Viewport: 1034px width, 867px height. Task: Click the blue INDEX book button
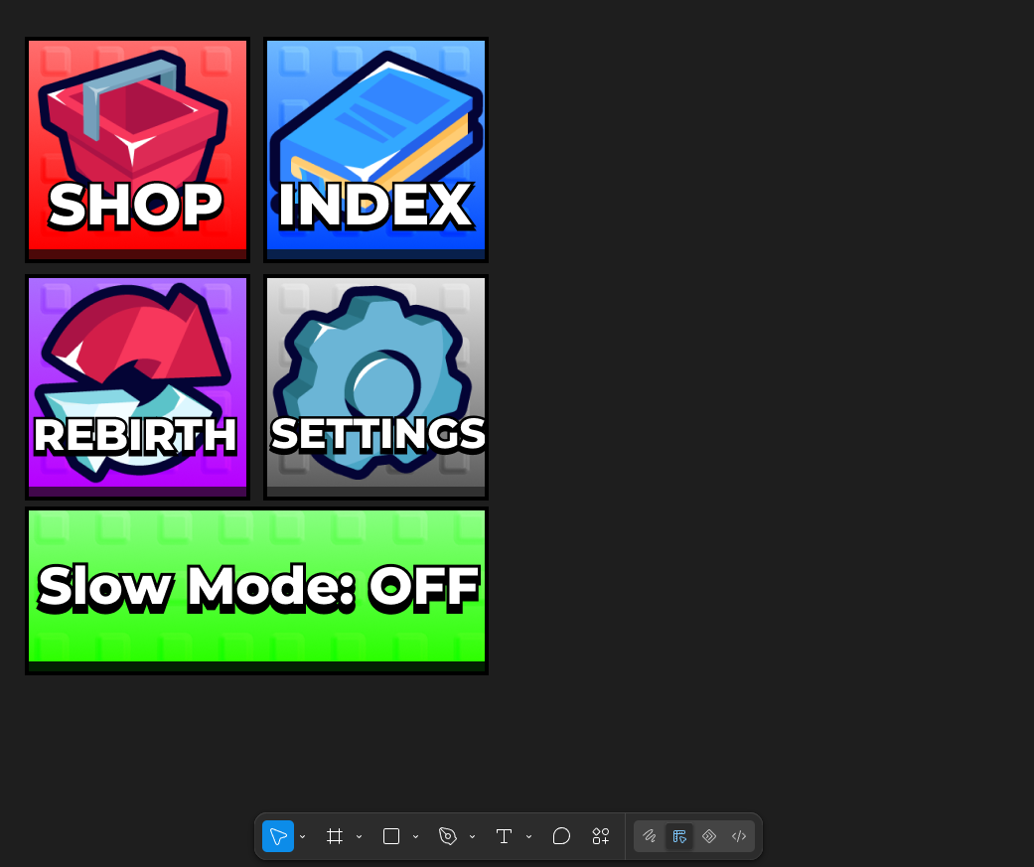point(375,150)
